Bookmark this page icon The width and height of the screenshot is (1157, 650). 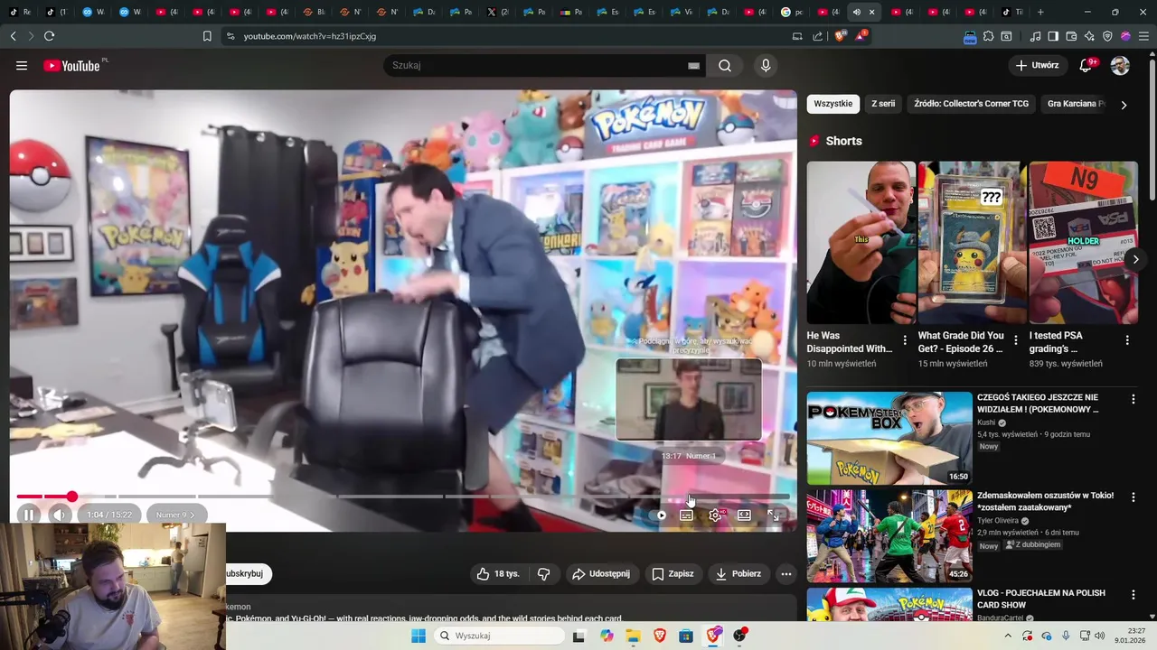click(x=207, y=36)
